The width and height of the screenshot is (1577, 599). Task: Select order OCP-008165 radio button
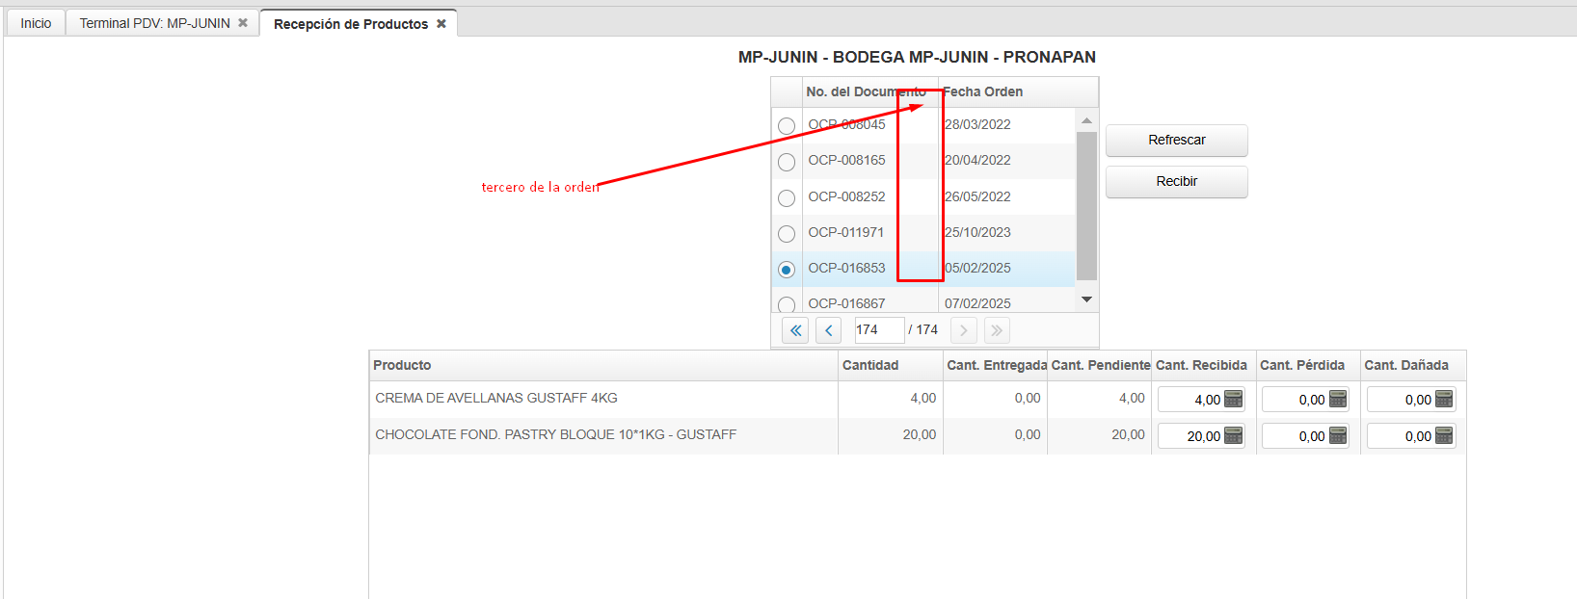(x=787, y=162)
